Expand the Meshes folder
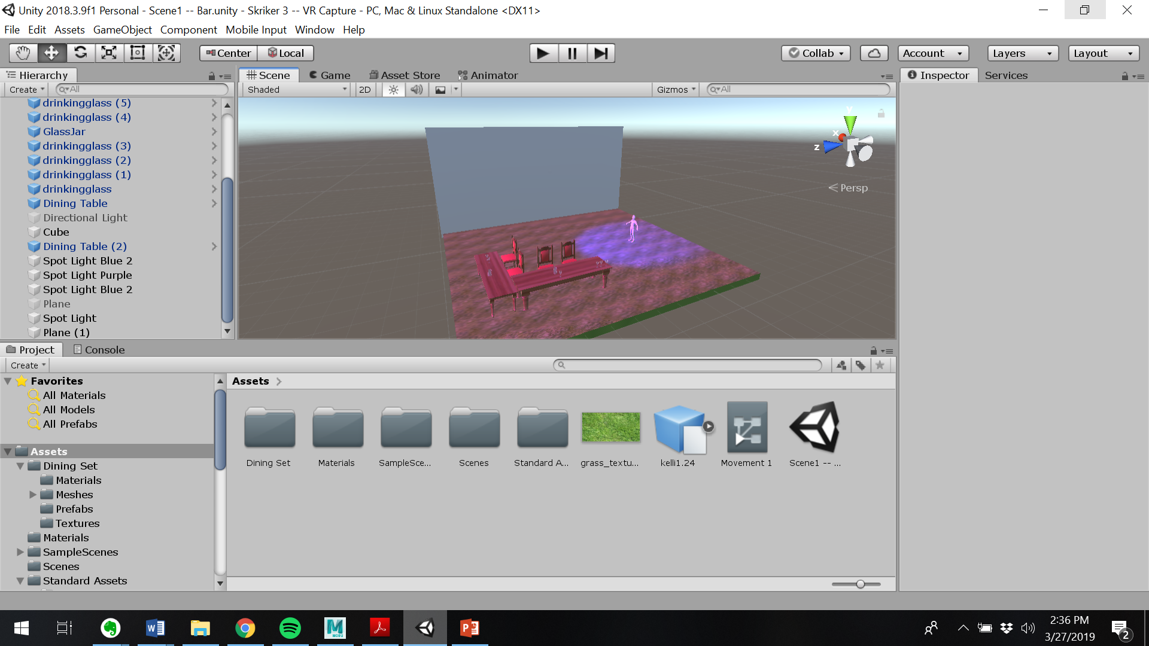This screenshot has width=1149, height=646. [33, 495]
